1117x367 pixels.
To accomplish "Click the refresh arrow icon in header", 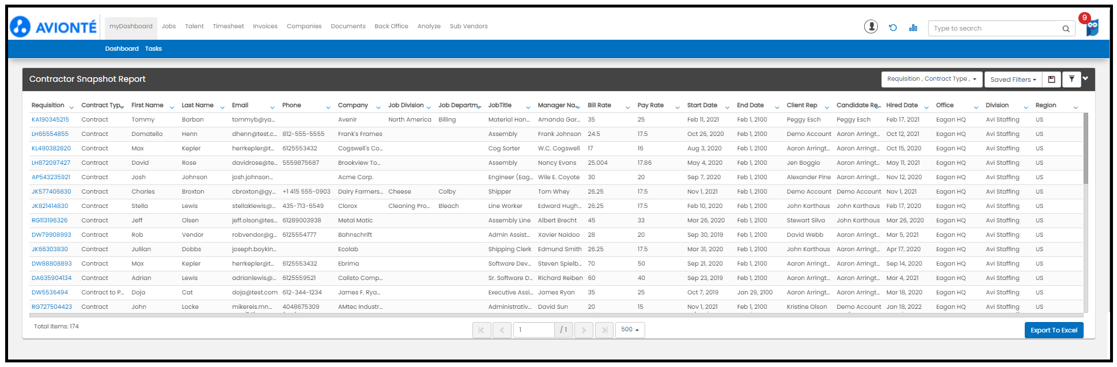I will (x=892, y=28).
